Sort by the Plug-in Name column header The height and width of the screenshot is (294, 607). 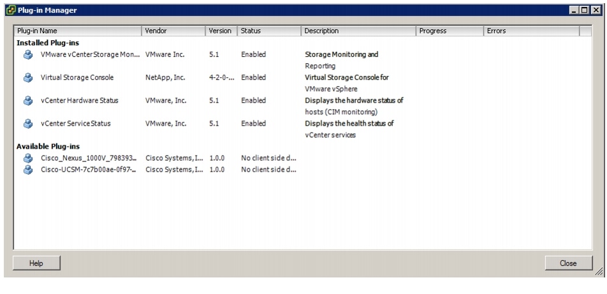click(x=78, y=31)
